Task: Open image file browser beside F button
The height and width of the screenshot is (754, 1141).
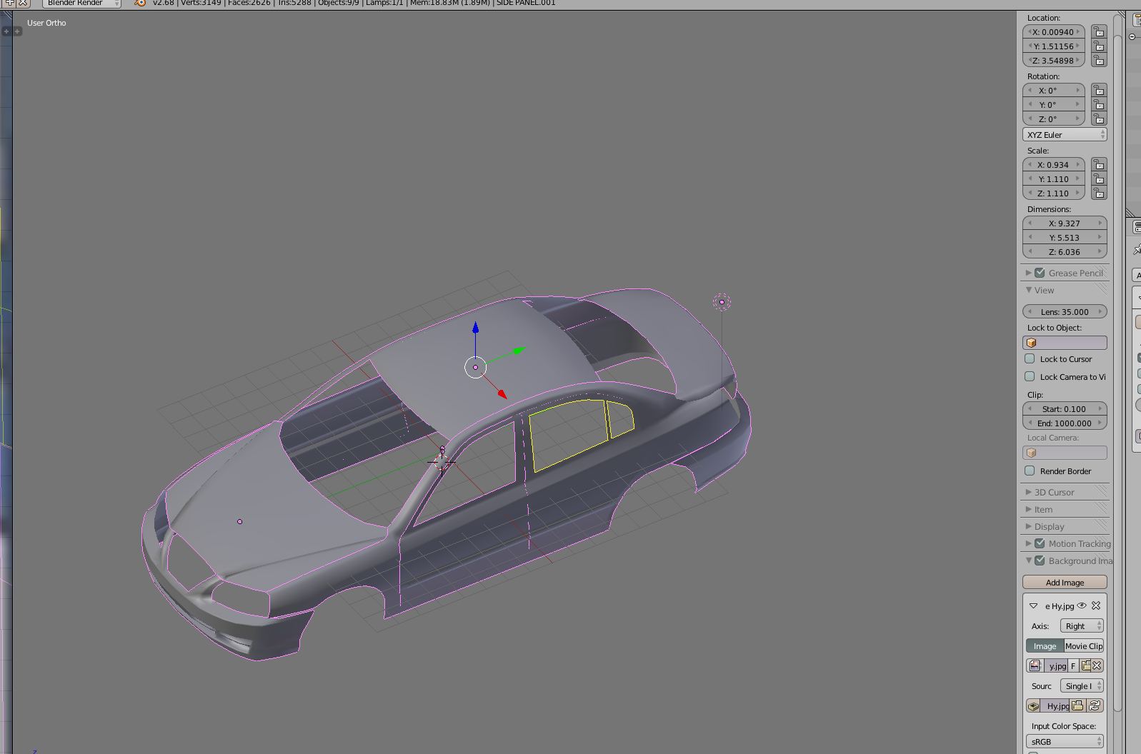Action: coord(1086,665)
